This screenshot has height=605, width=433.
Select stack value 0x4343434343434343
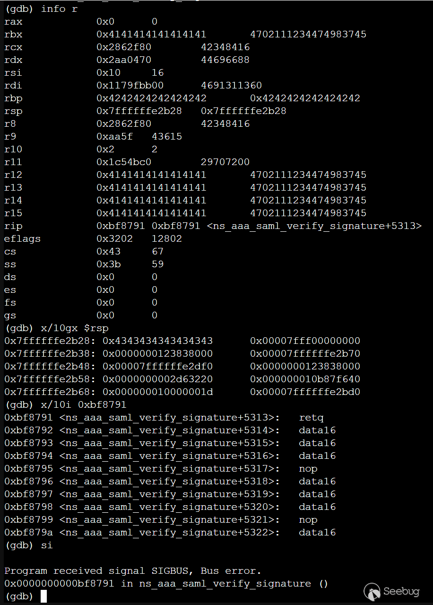(157, 341)
